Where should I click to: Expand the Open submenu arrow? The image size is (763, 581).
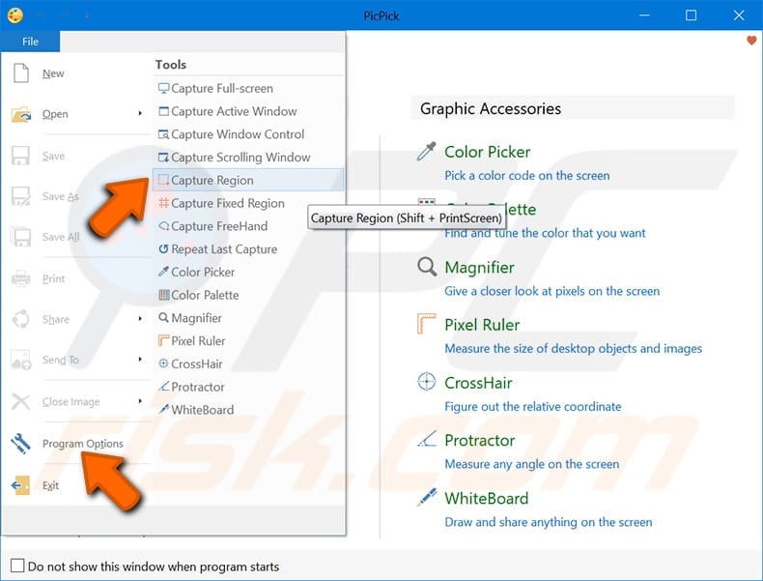[x=140, y=113]
